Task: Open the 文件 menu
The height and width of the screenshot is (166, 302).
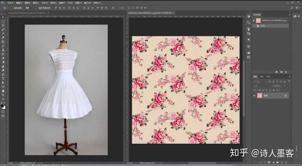Action: pyautogui.click(x=10, y=3)
